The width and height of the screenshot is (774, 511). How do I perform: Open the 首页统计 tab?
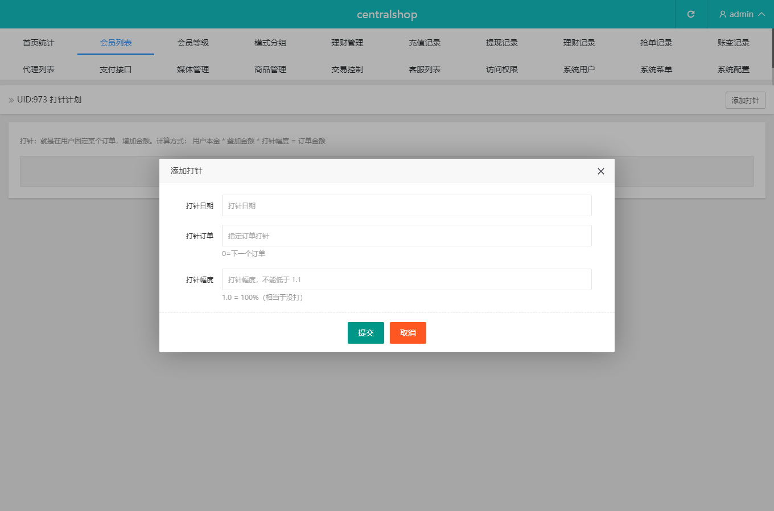point(39,43)
